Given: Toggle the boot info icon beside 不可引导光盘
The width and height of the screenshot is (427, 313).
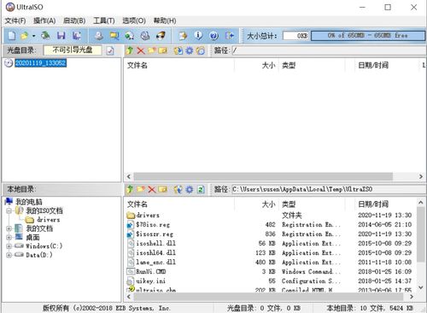Looking at the screenshot, I should (x=110, y=50).
